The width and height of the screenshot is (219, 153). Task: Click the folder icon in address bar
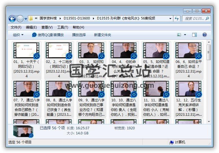[x=31, y=18]
